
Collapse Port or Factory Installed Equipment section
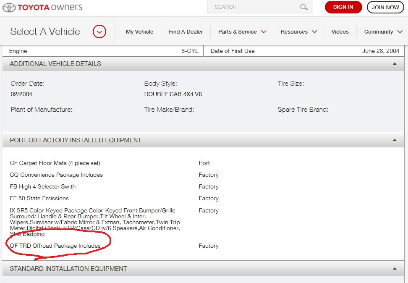point(395,140)
